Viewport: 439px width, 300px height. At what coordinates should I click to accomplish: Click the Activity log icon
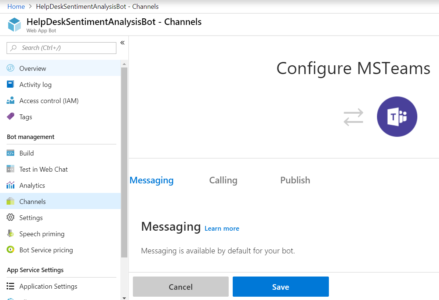11,84
